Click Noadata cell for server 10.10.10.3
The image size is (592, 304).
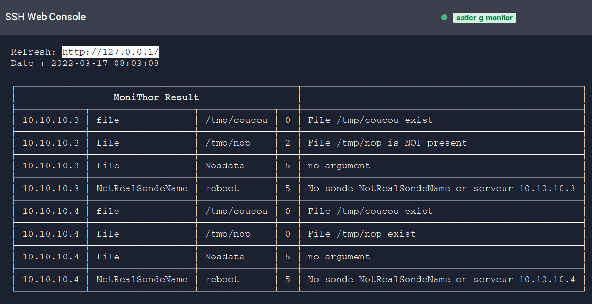click(x=224, y=166)
